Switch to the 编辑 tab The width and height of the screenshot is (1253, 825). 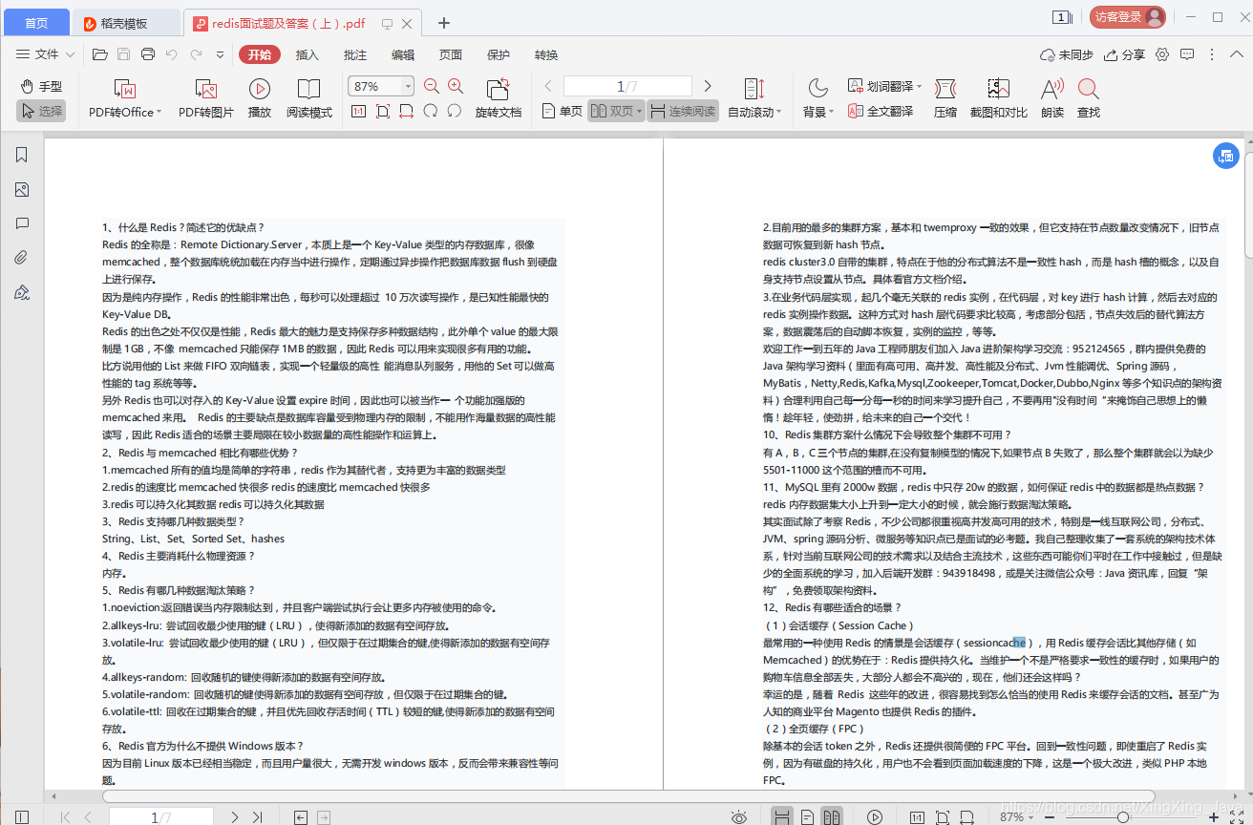coord(403,54)
